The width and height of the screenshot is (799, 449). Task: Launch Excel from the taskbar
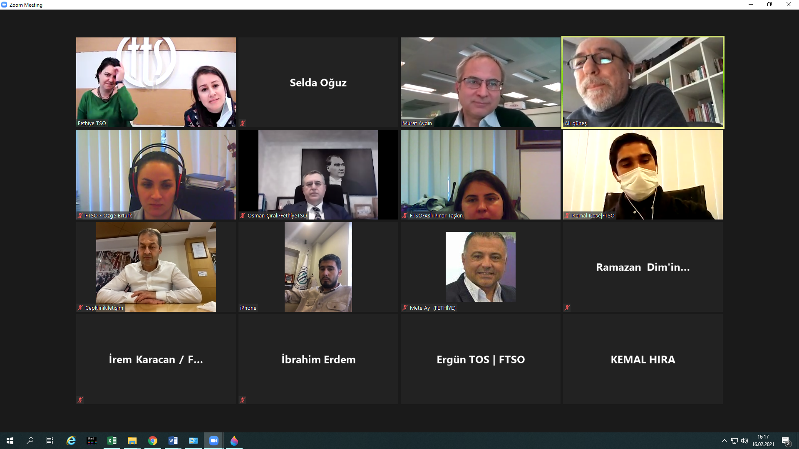pyautogui.click(x=112, y=441)
